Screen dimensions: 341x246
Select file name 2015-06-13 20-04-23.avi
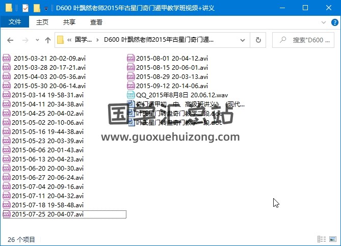point(47,159)
